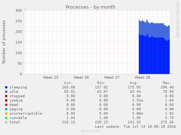Click idle minimum value 62.07
The height and width of the screenshot is (135, 181).
[x=102, y=92]
